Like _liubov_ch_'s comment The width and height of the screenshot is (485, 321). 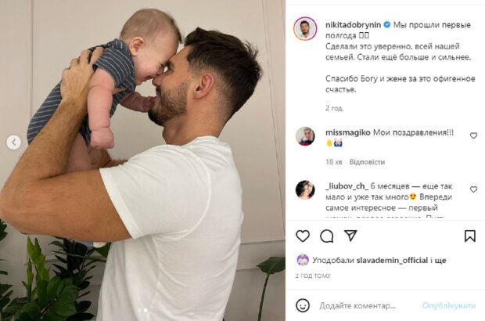click(473, 189)
